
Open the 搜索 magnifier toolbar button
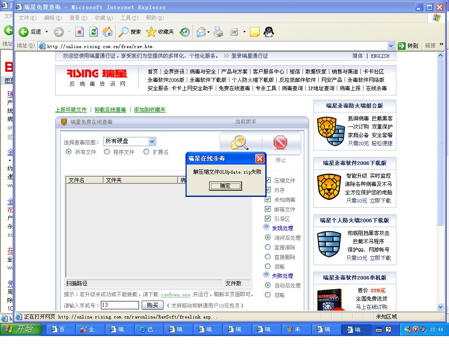[130, 32]
